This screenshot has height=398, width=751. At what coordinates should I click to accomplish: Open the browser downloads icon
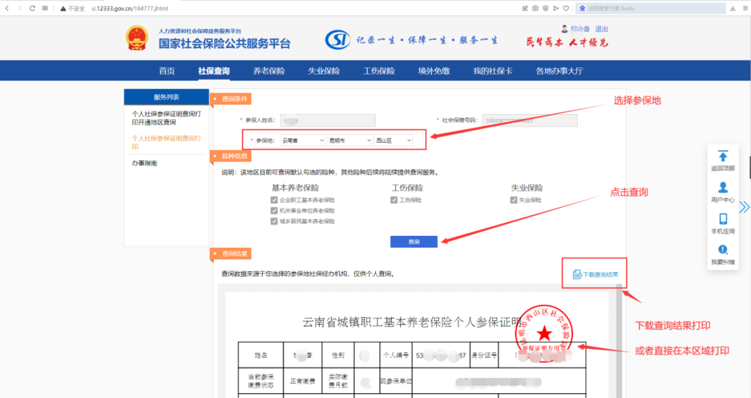(733, 8)
